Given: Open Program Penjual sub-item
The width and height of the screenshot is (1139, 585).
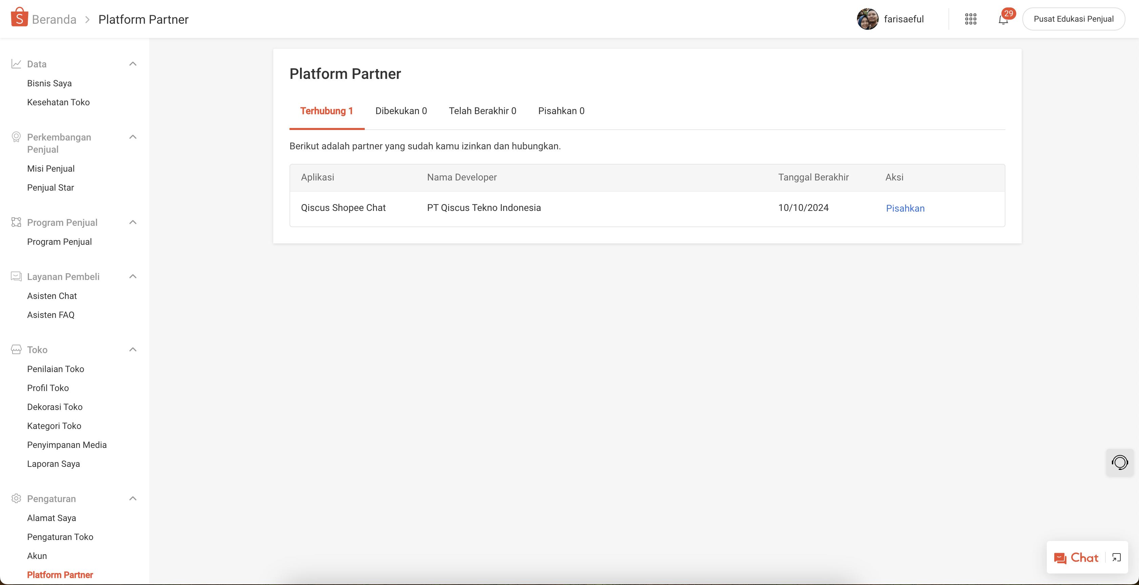Looking at the screenshot, I should pyautogui.click(x=59, y=242).
